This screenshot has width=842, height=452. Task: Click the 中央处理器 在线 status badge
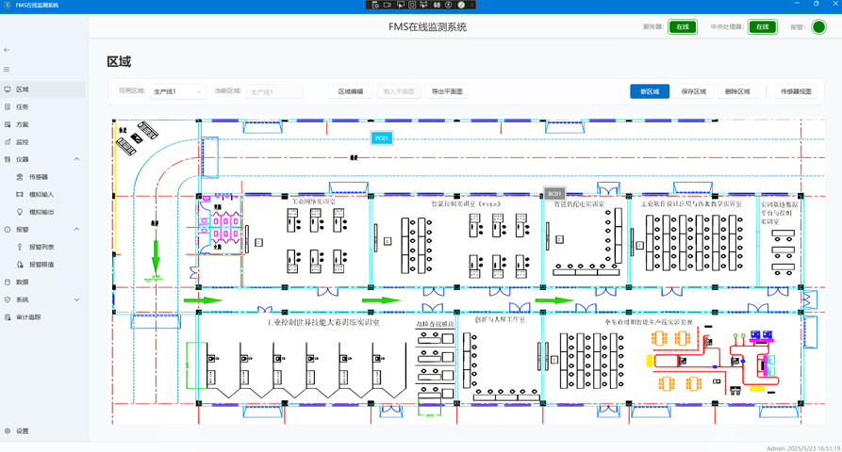pyautogui.click(x=763, y=27)
